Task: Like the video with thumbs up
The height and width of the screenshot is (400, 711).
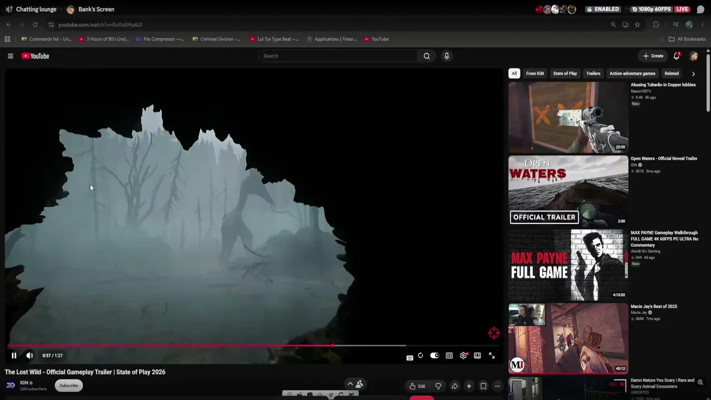Action: [417, 386]
